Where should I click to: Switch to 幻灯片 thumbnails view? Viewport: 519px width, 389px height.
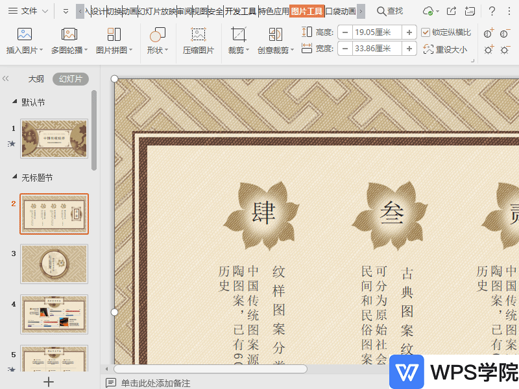click(71, 78)
